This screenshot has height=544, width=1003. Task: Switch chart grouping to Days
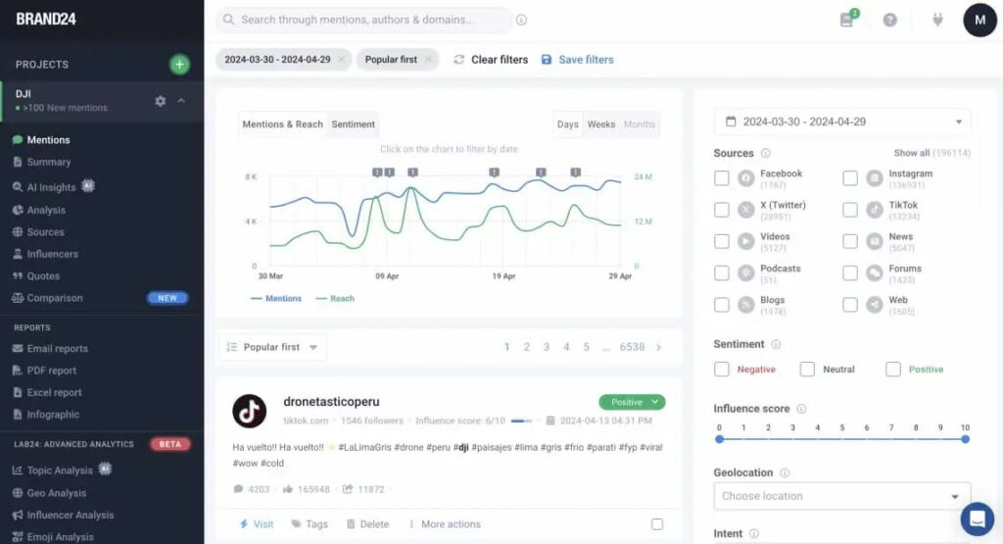pos(567,124)
